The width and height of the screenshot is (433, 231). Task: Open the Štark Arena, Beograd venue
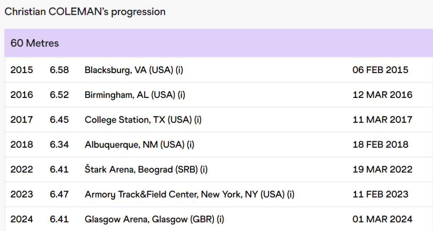[146, 170]
